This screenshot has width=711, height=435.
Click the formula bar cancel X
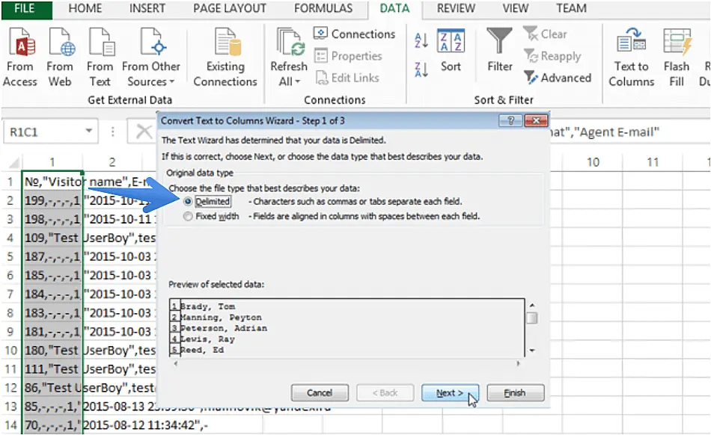tap(144, 132)
